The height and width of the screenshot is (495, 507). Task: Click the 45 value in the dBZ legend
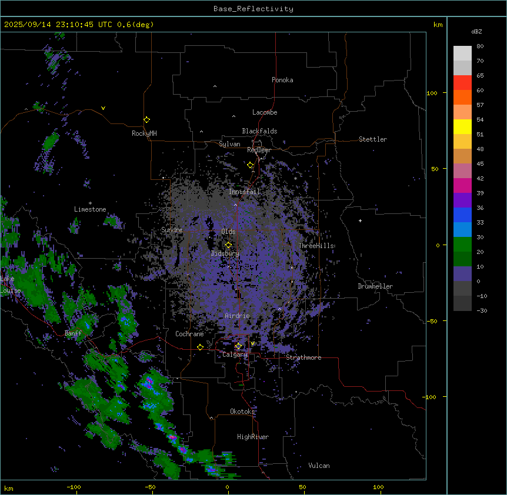coord(480,164)
